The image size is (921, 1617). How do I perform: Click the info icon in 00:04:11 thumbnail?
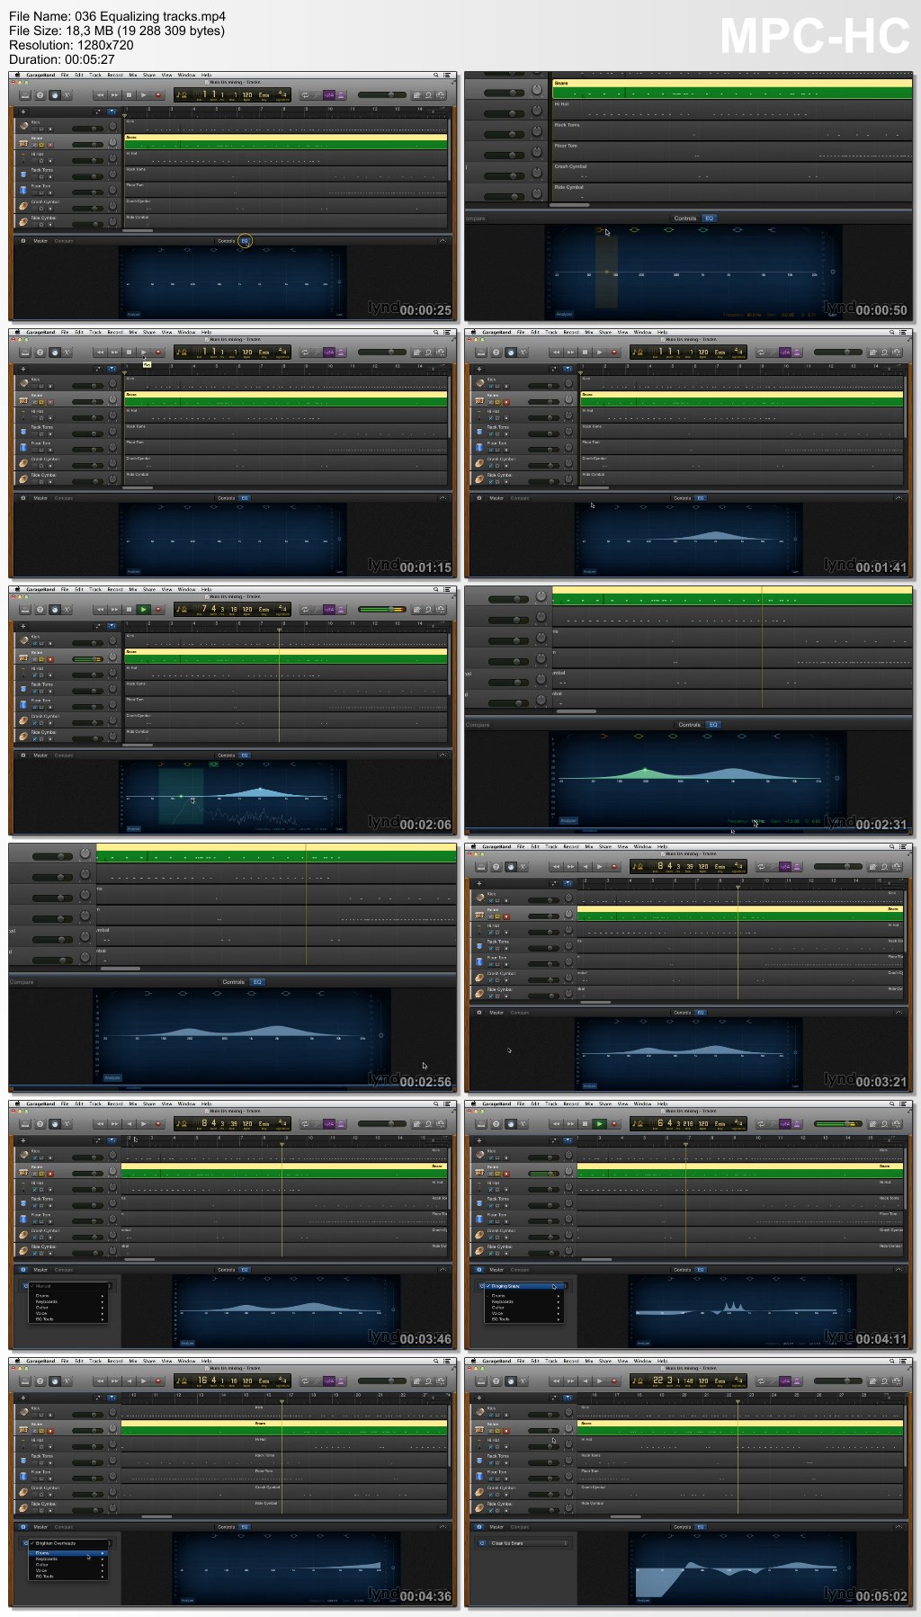pos(479,1270)
